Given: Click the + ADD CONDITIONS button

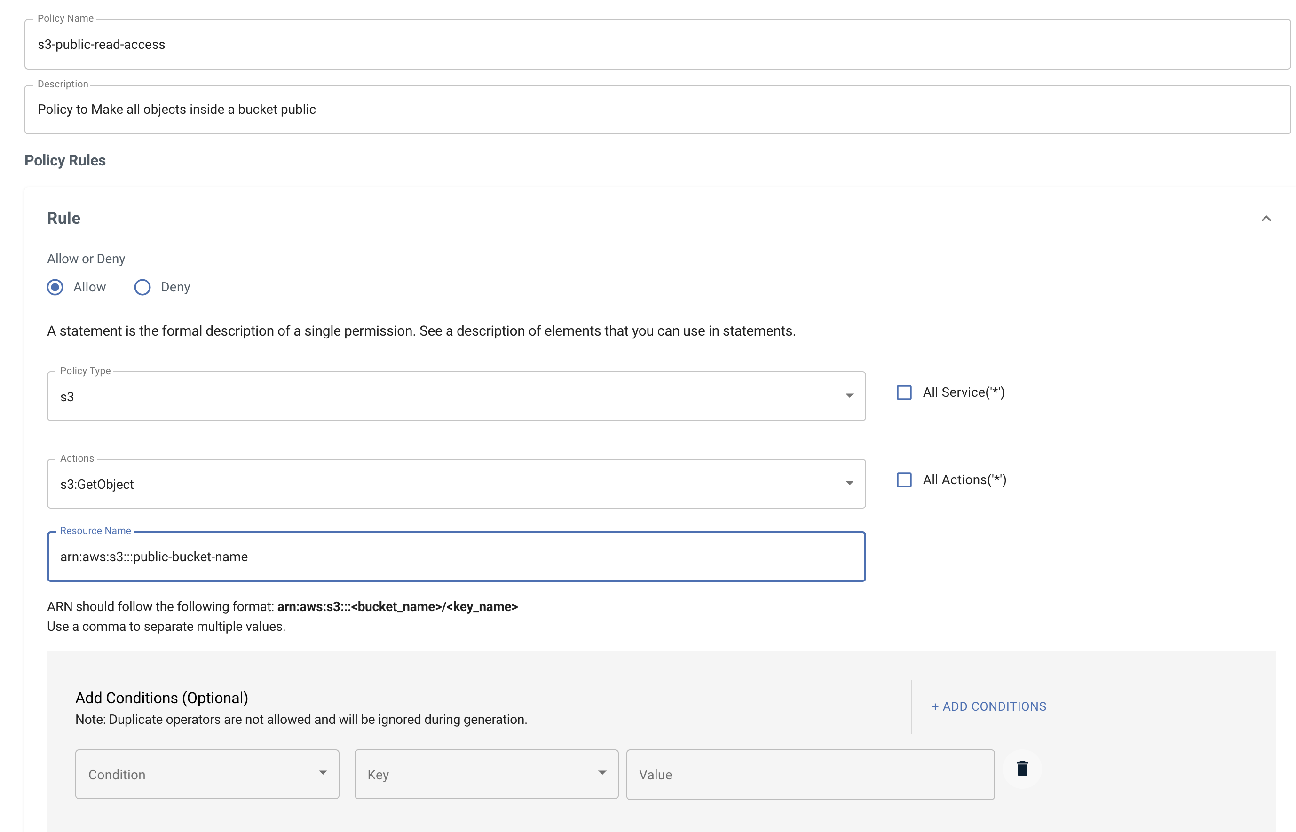Looking at the screenshot, I should pos(989,706).
